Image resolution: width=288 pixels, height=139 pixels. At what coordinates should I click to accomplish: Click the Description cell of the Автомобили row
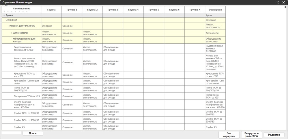pos(215,33)
